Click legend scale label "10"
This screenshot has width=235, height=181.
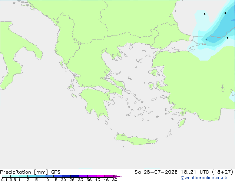[46, 180]
